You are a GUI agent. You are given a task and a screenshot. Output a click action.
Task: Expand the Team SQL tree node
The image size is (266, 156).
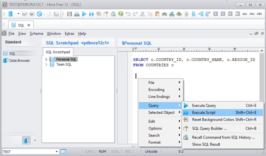[46, 64]
